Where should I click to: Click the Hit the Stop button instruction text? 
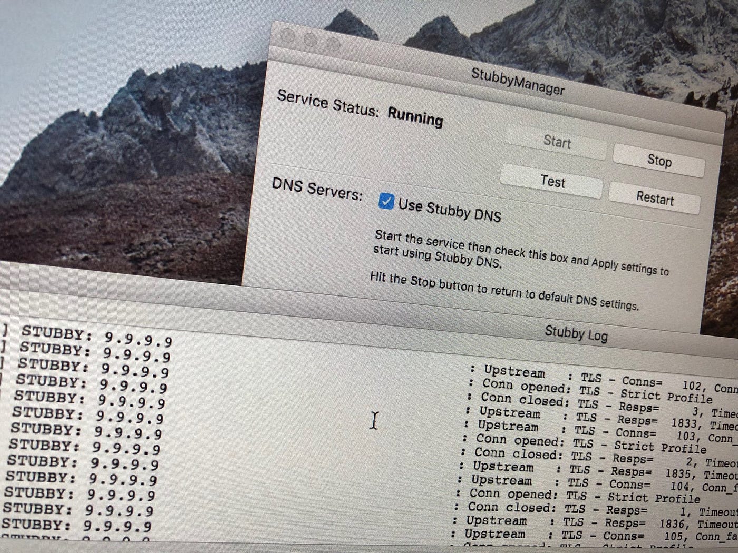[504, 291]
